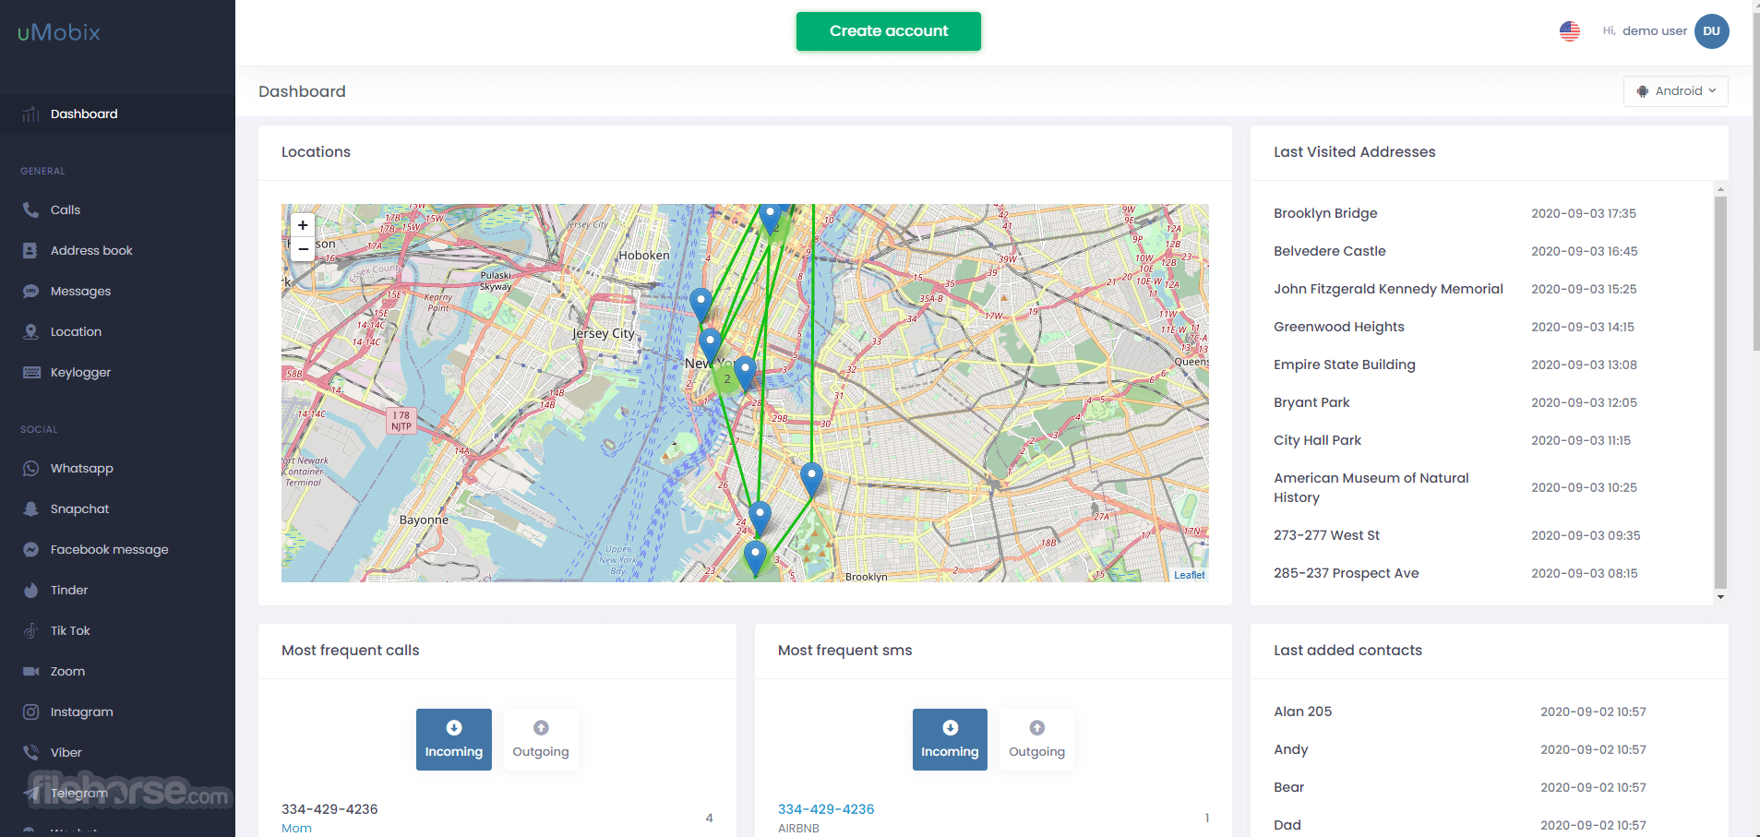The height and width of the screenshot is (837, 1760).
Task: Click the Hi, demo user greeting
Action: [x=1645, y=31]
